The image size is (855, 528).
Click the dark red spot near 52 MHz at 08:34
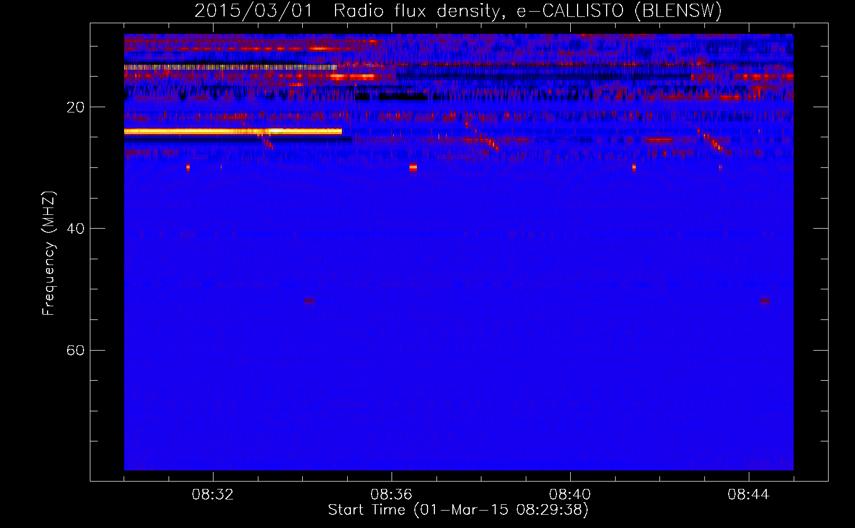(310, 301)
